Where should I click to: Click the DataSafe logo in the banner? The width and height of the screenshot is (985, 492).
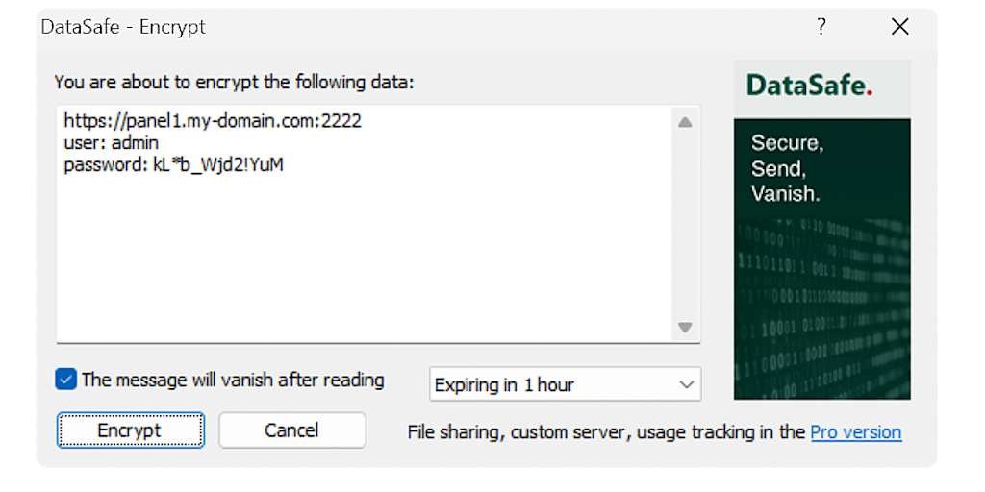click(809, 86)
